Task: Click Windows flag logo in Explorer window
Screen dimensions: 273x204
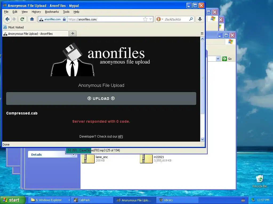Action: pos(230,42)
